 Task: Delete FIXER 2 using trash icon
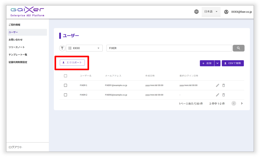pyautogui.click(x=223, y=95)
